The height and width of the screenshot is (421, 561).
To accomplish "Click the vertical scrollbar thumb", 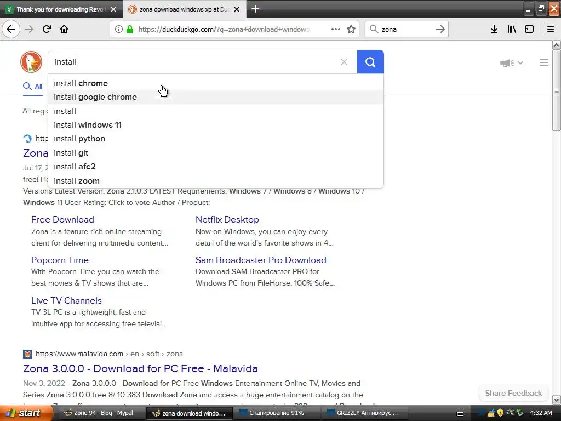I will pos(556,90).
